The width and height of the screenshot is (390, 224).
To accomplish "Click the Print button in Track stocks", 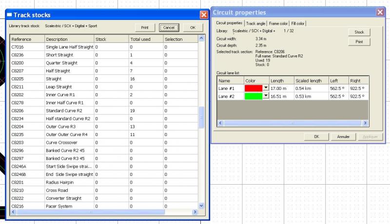I will (x=145, y=28).
